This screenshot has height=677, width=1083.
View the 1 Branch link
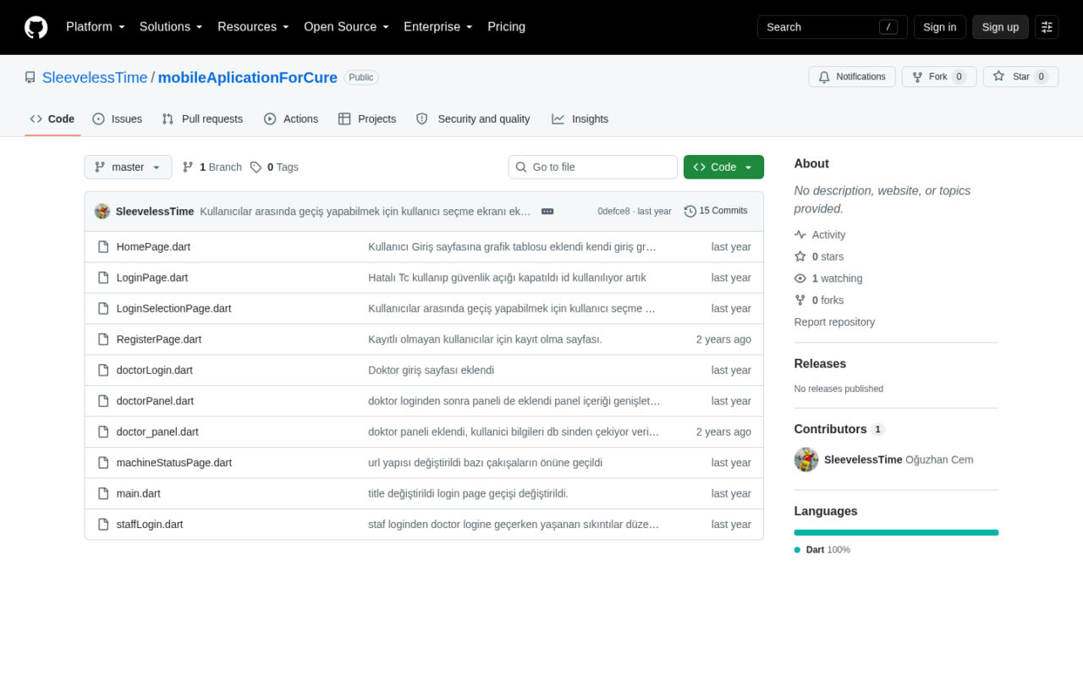tap(212, 168)
